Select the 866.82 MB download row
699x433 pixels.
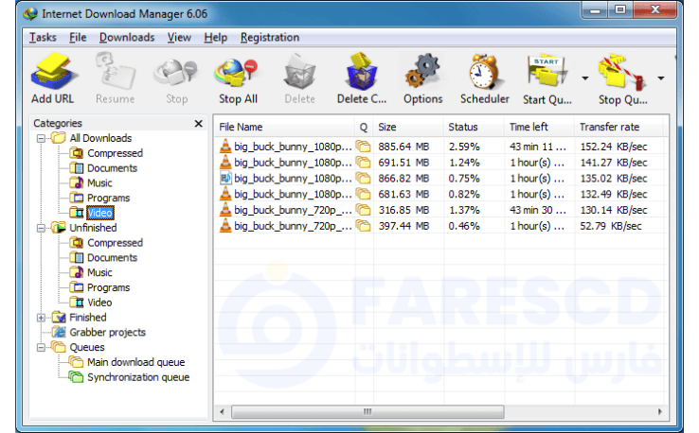[x=440, y=179]
